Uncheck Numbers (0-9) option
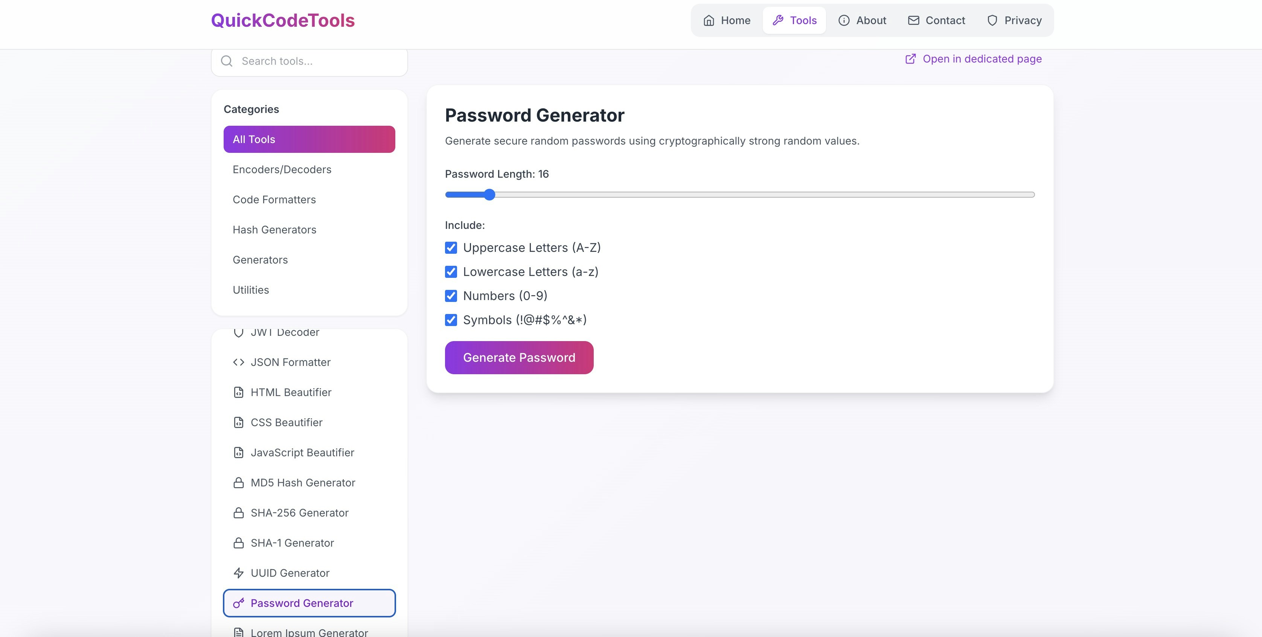Viewport: 1262px width, 637px height. click(451, 296)
